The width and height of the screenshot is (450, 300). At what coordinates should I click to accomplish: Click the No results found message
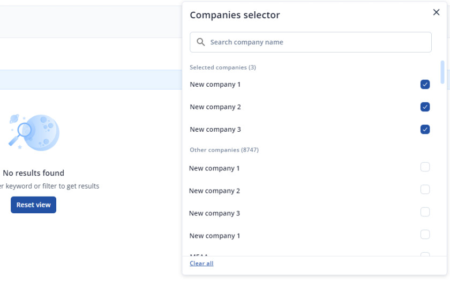(34, 173)
